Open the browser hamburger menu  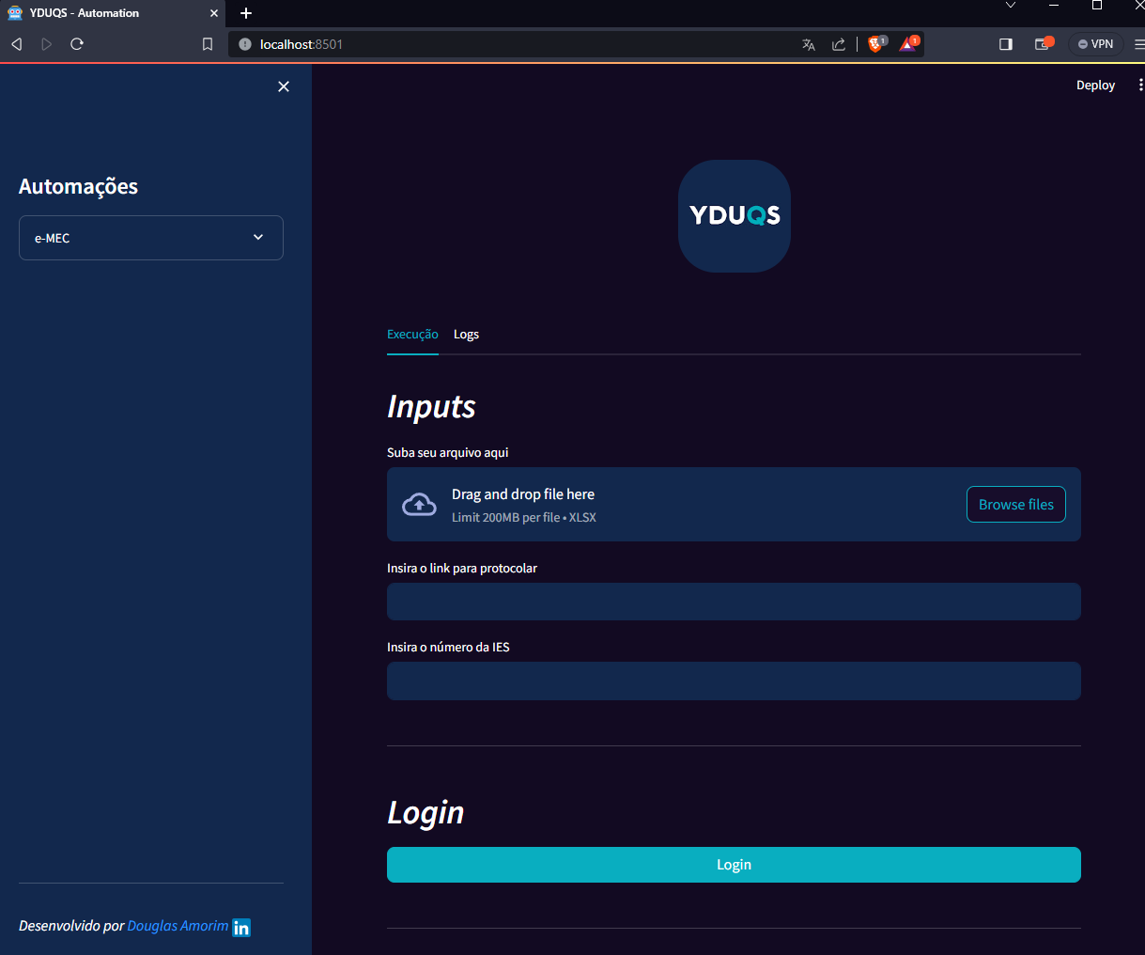coord(1139,44)
